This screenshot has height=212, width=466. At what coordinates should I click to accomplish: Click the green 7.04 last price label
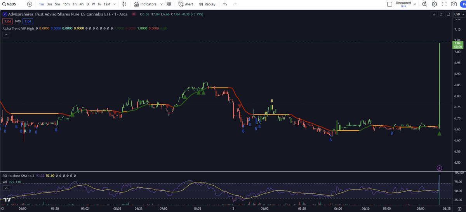457,45
